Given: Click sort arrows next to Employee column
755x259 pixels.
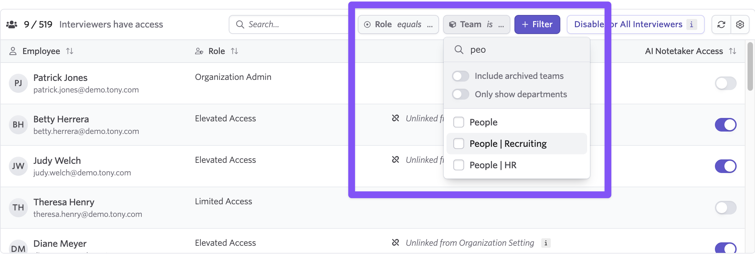Looking at the screenshot, I should (x=70, y=51).
